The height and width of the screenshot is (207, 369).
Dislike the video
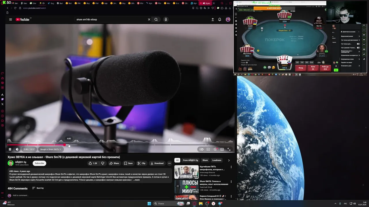click(x=103, y=163)
